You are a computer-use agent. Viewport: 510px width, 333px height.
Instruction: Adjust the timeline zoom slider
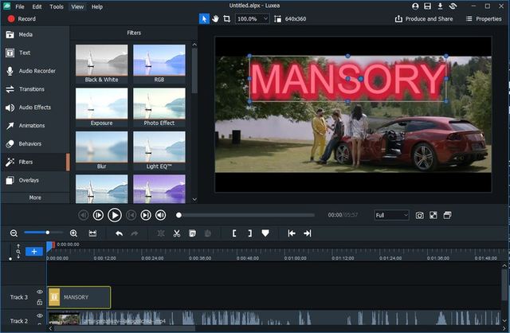[48, 233]
